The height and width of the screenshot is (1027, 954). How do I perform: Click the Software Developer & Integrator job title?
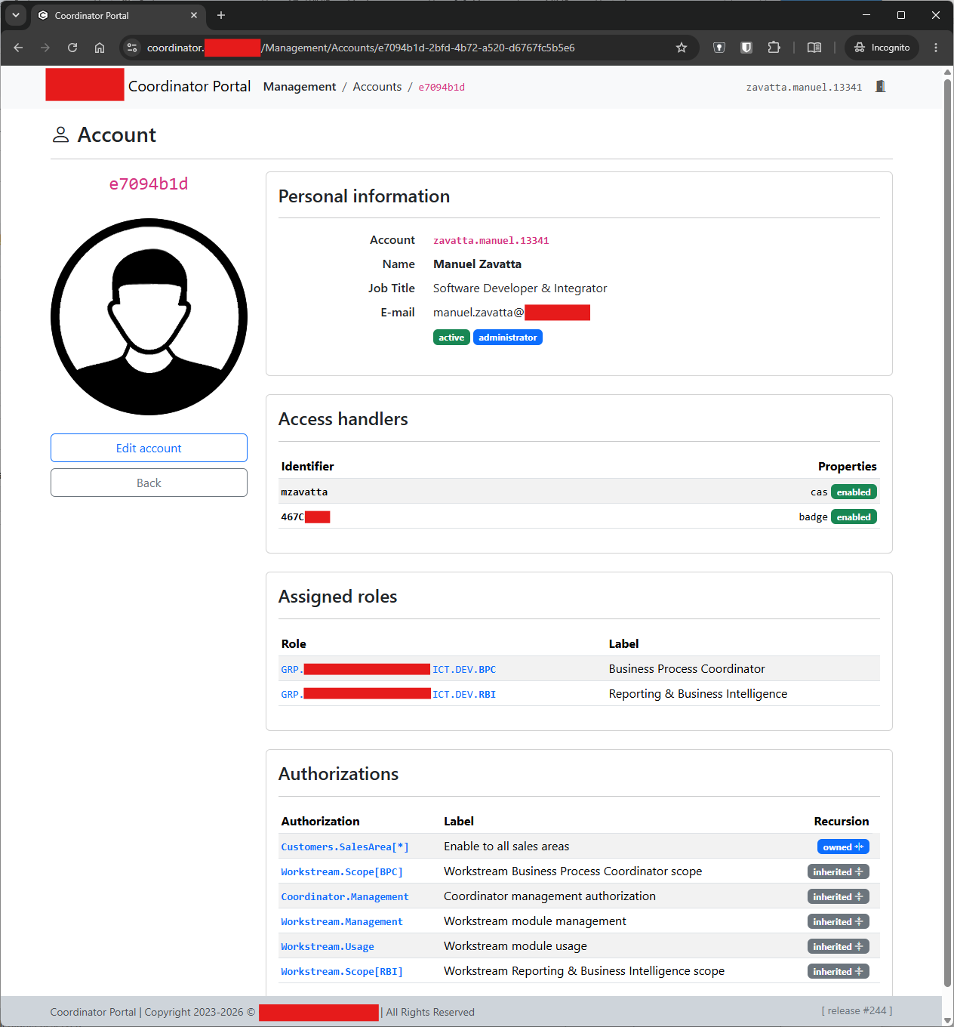[x=520, y=288]
